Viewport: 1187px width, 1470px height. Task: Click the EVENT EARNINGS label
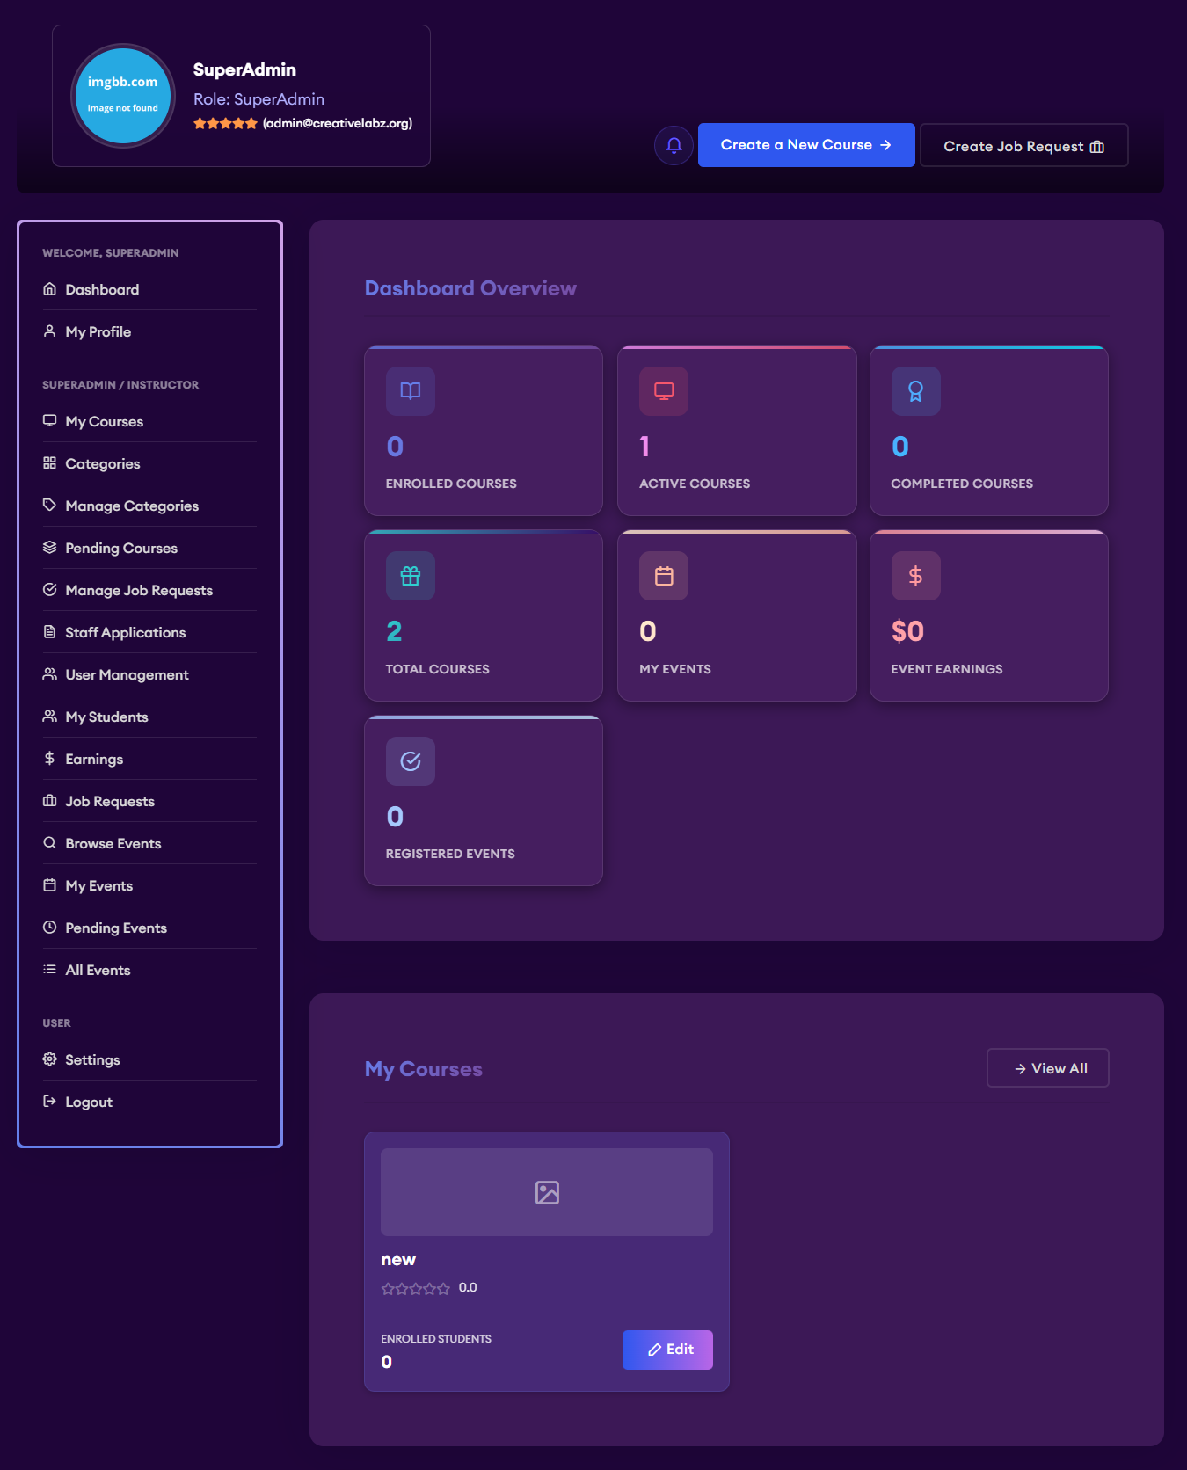[947, 669]
